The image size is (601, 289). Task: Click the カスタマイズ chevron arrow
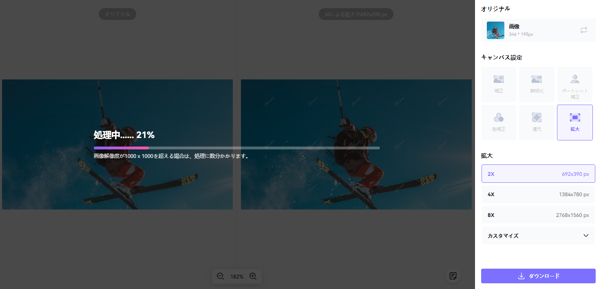coord(586,236)
